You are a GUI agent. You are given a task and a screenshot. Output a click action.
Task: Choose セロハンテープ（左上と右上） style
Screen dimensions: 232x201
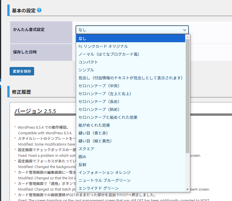tap(105, 93)
